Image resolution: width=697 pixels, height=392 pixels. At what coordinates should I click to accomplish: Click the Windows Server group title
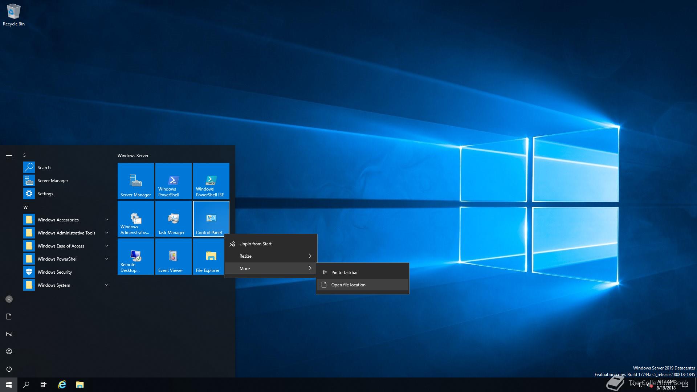click(133, 155)
